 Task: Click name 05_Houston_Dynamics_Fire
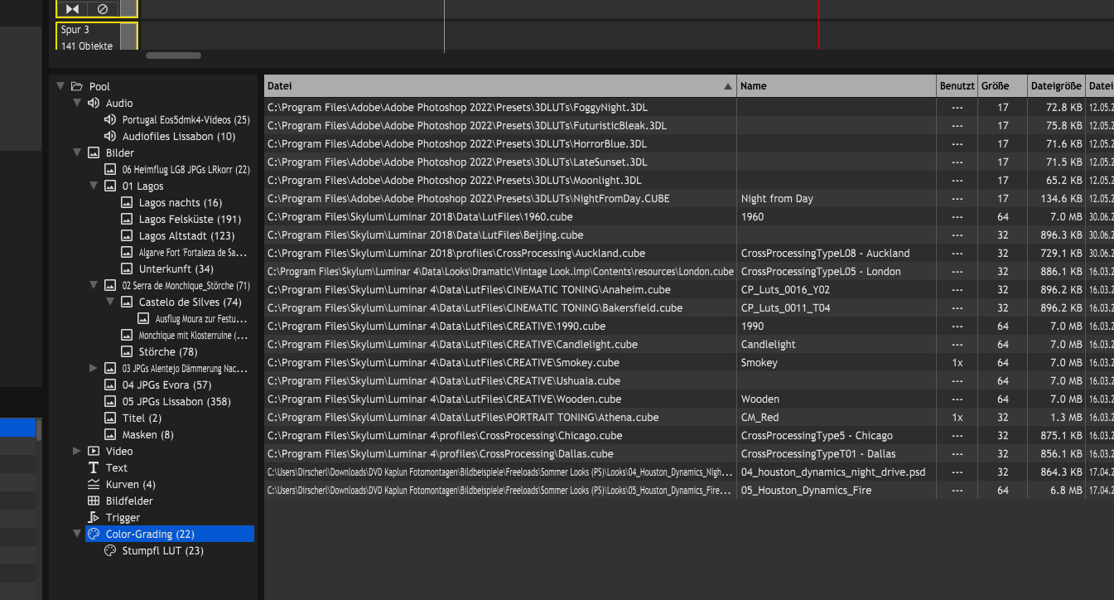coord(806,490)
